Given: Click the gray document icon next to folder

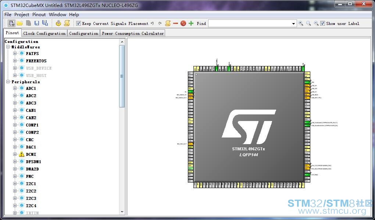Looking at the screenshot, I should [28, 23].
